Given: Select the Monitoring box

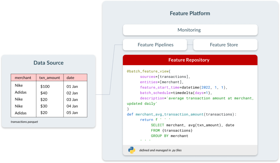Looking at the screenshot, I should (190, 30).
